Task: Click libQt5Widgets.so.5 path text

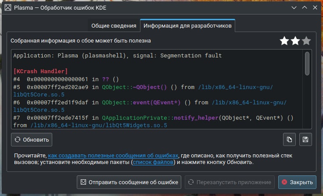Action: tap(99, 125)
